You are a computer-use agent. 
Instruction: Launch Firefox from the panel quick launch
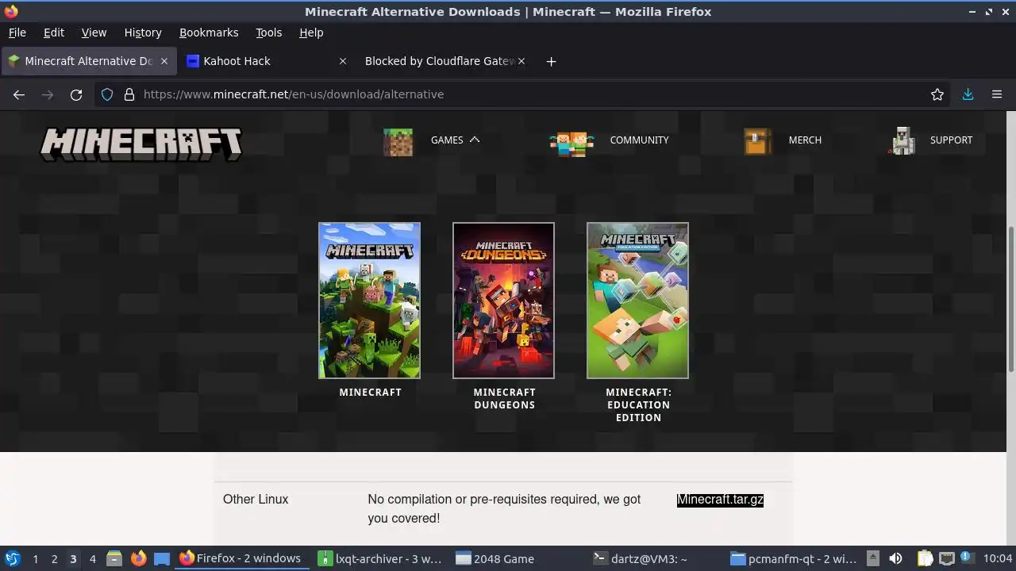coord(138,558)
